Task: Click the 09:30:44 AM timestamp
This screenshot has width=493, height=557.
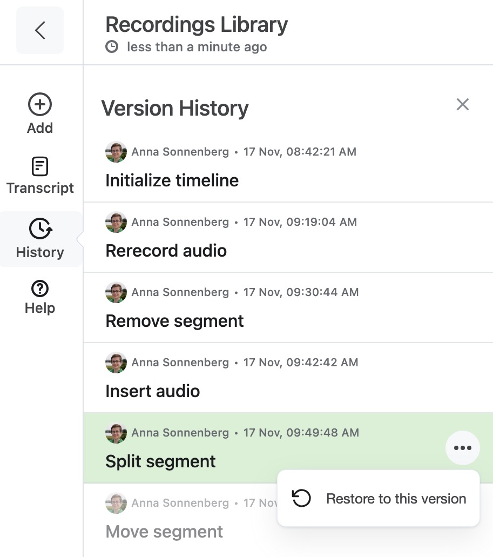Action: 301,292
